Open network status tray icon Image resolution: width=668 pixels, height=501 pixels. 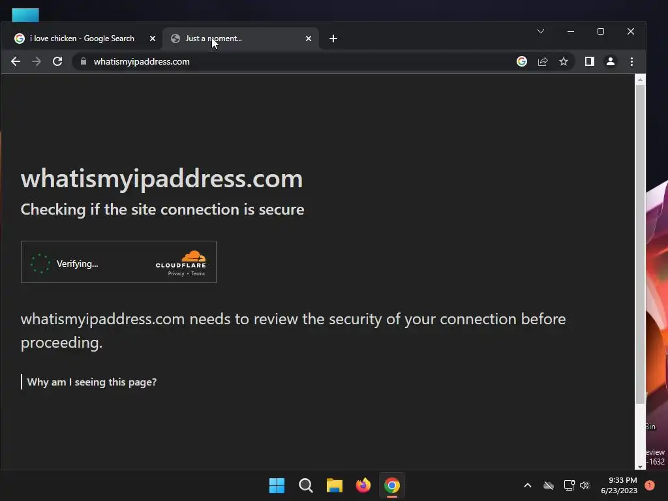(x=569, y=485)
